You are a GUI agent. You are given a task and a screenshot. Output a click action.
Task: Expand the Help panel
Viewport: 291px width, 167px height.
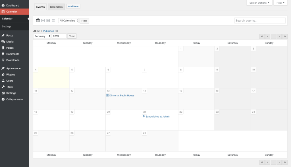click(x=280, y=3)
